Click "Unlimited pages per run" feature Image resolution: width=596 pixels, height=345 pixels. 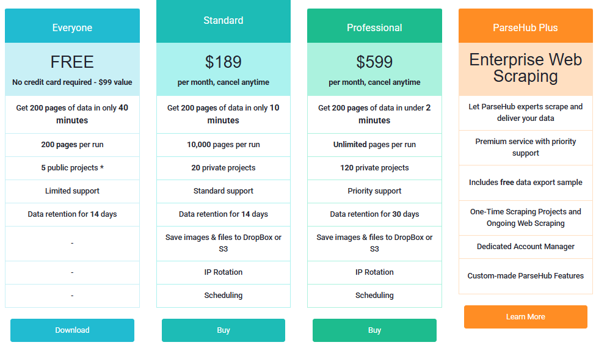point(374,145)
